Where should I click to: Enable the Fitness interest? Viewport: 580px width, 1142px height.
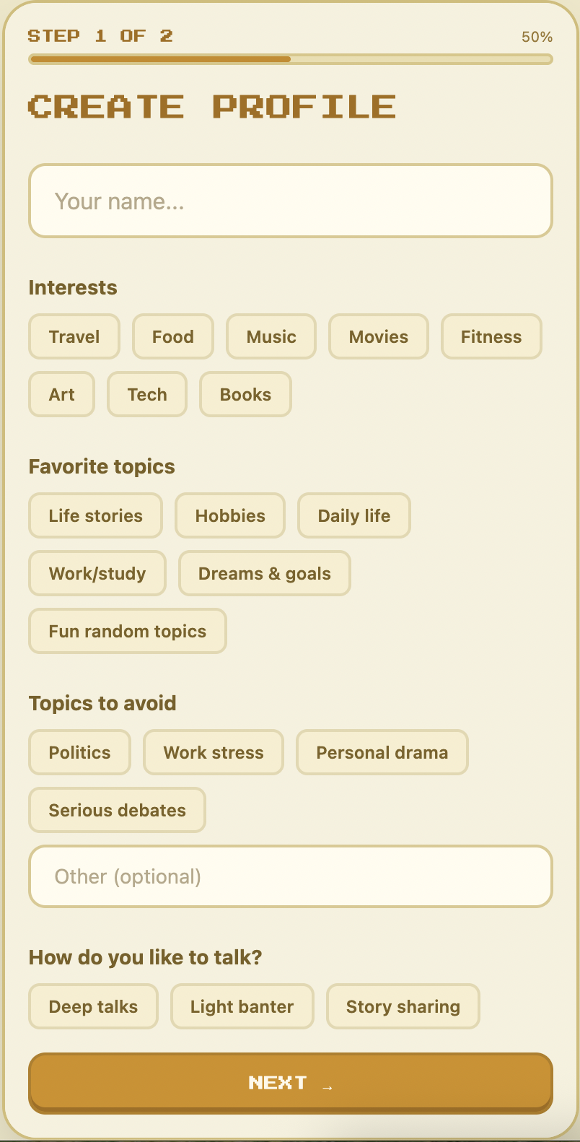pos(491,336)
